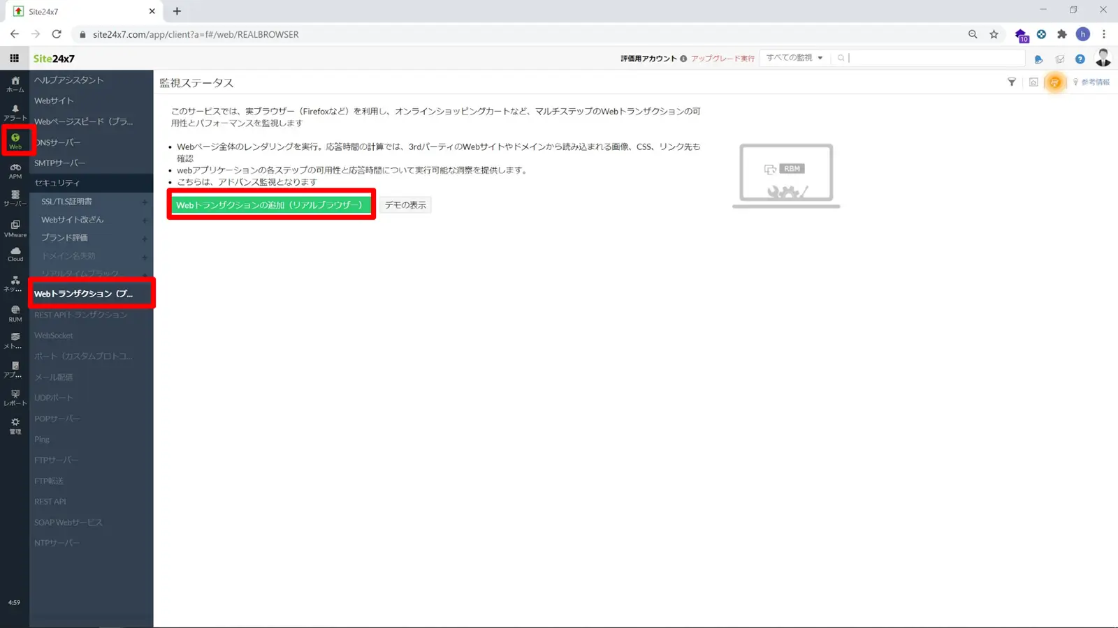Collapse the セキュリティ section
The image size is (1118, 628).
point(91,183)
